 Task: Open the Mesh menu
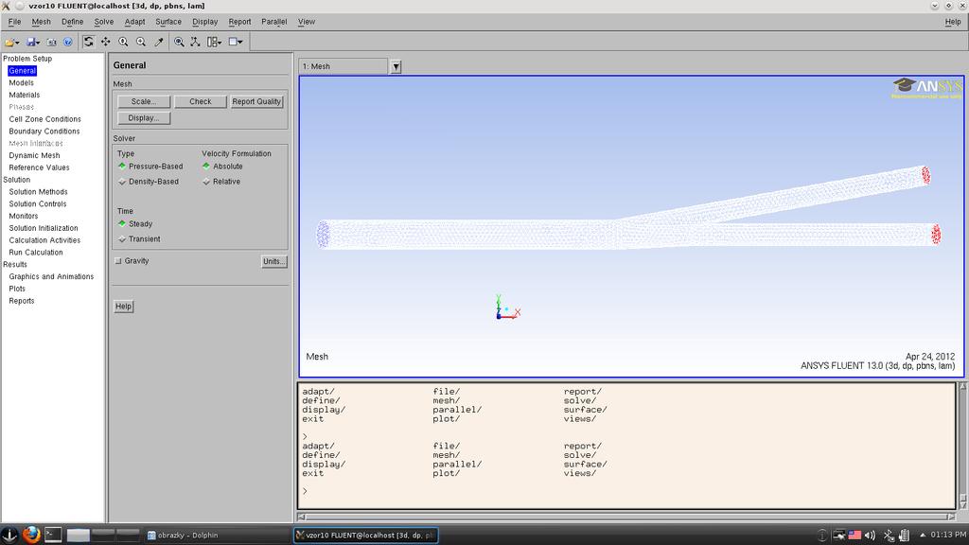pos(42,22)
